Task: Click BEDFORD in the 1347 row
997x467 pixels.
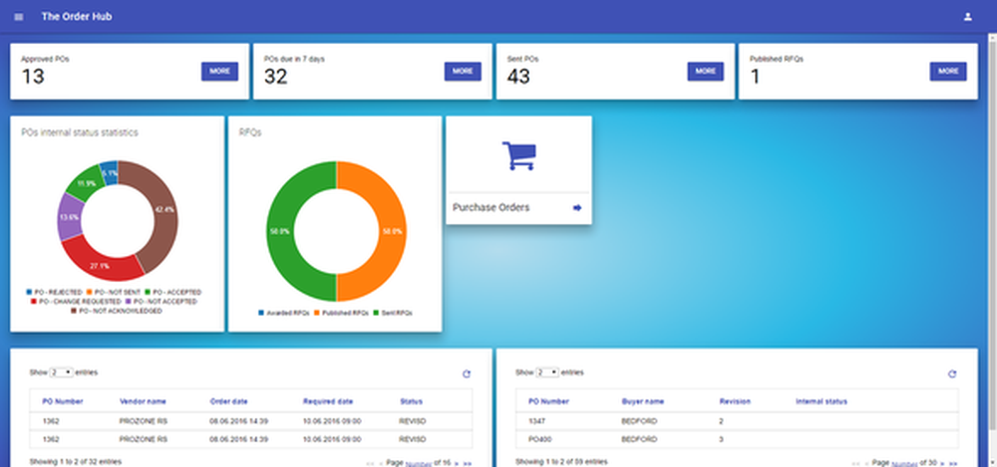Action: tap(639, 421)
